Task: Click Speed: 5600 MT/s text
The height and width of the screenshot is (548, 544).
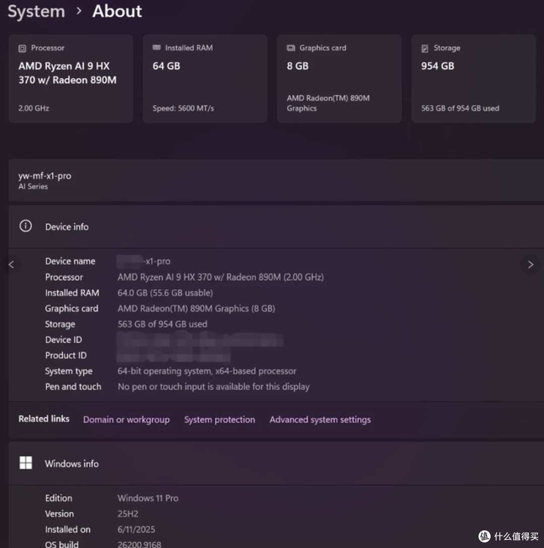Action: [183, 108]
